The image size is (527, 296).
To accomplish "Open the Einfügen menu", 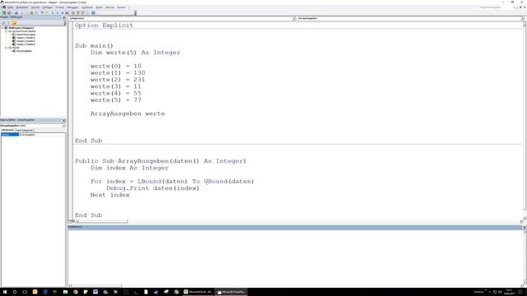I will (x=48, y=7).
